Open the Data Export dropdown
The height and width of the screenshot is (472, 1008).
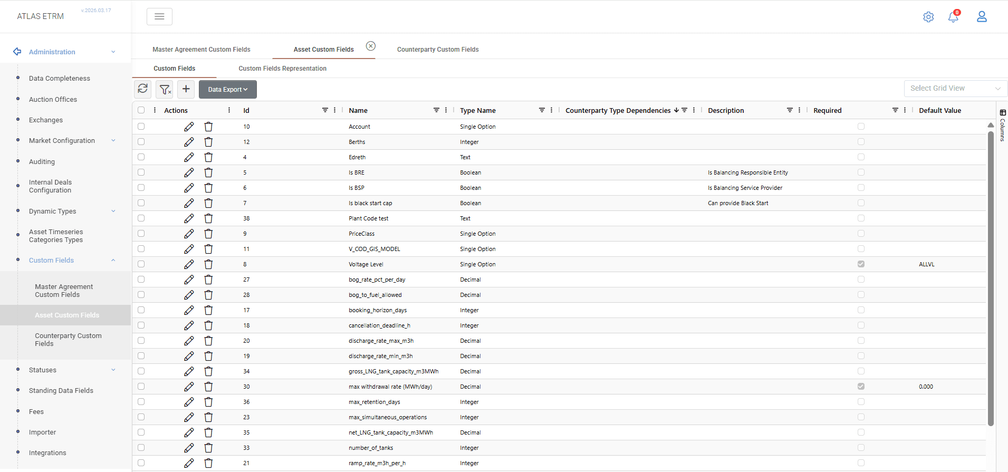point(227,89)
